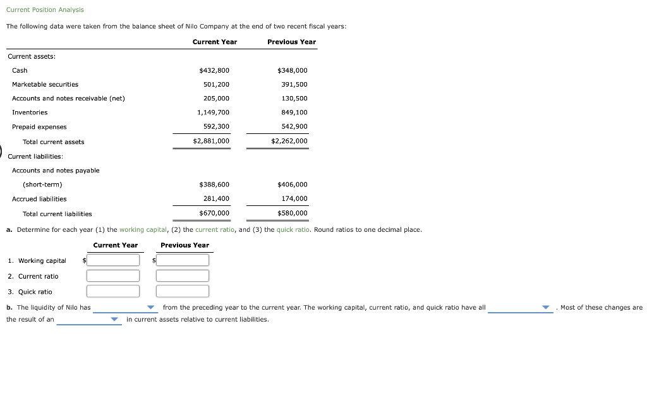Click the Current Year working capital input box
647x417 pixels.
click(113, 260)
